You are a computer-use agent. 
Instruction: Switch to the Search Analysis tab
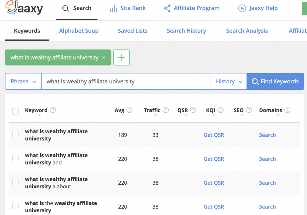point(247,31)
